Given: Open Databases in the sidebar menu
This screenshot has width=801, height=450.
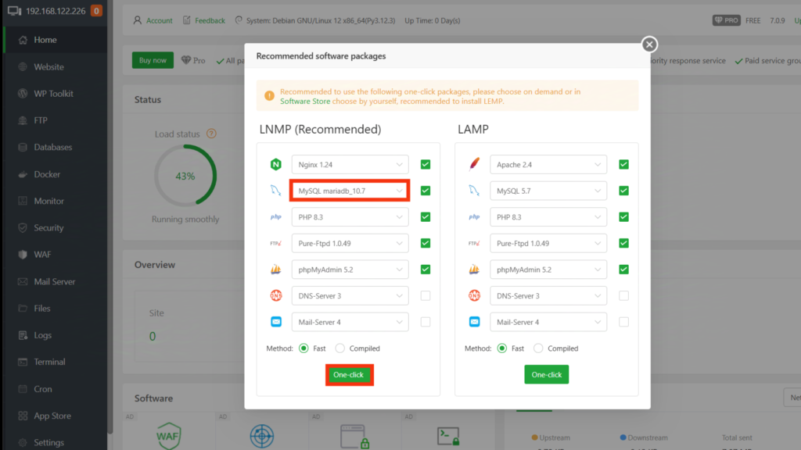Looking at the screenshot, I should point(52,147).
